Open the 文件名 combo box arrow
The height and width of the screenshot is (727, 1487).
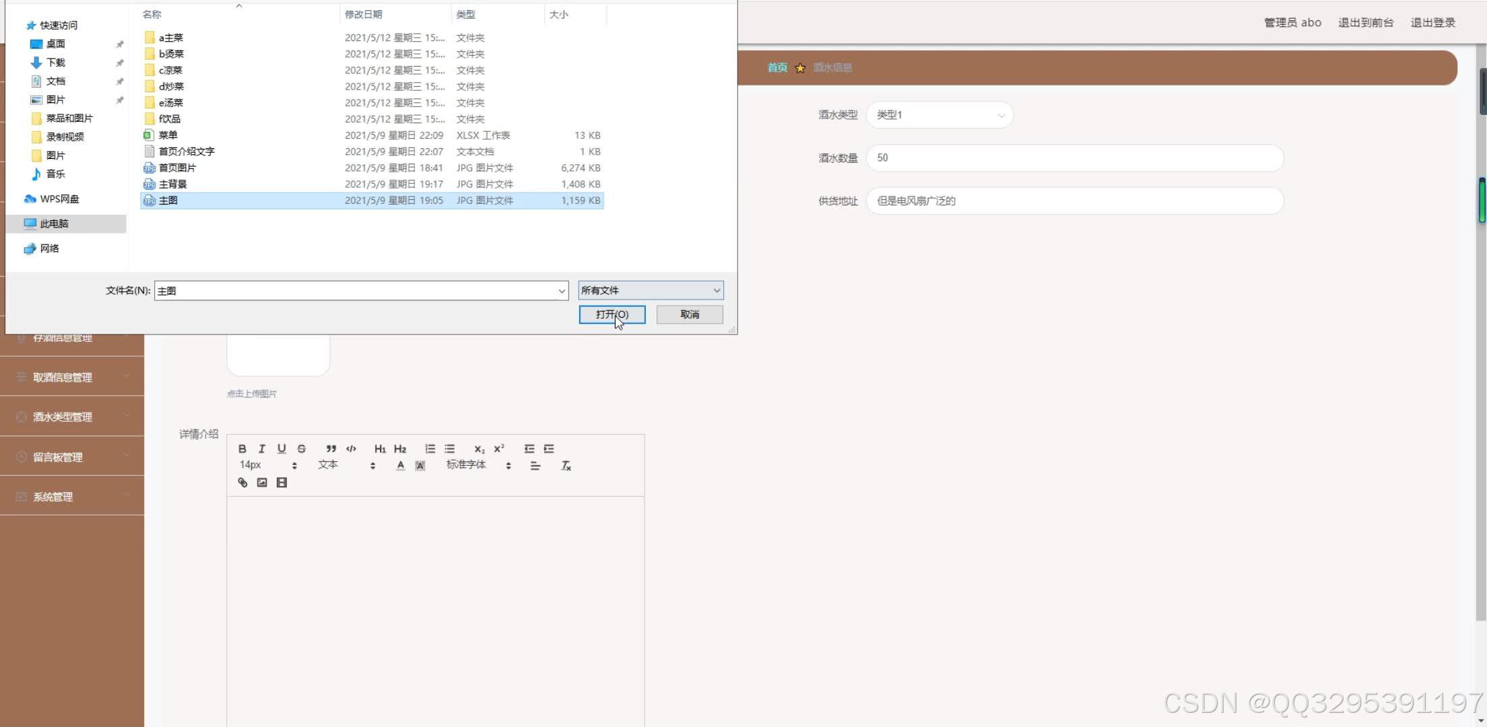[561, 291]
